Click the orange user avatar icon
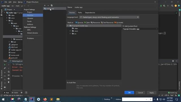This screenshot has height=102, width=181. [176, 6]
